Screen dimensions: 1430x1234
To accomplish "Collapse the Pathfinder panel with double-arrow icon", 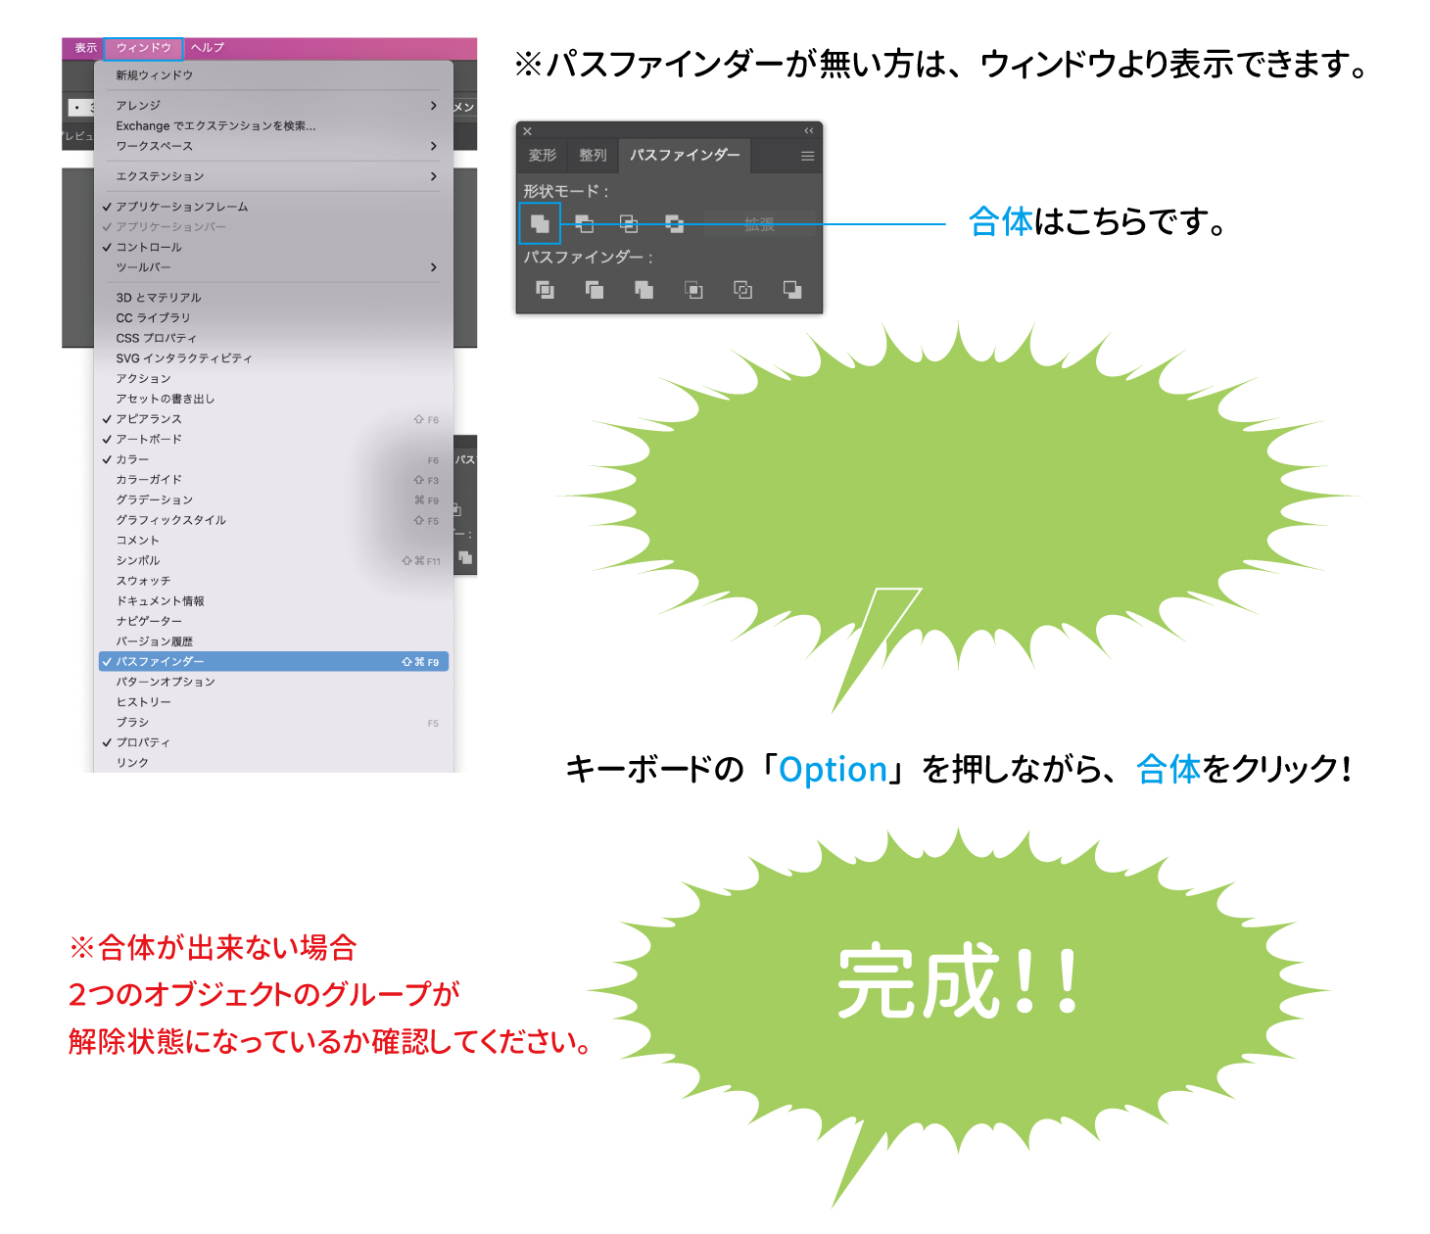I will 809,130.
